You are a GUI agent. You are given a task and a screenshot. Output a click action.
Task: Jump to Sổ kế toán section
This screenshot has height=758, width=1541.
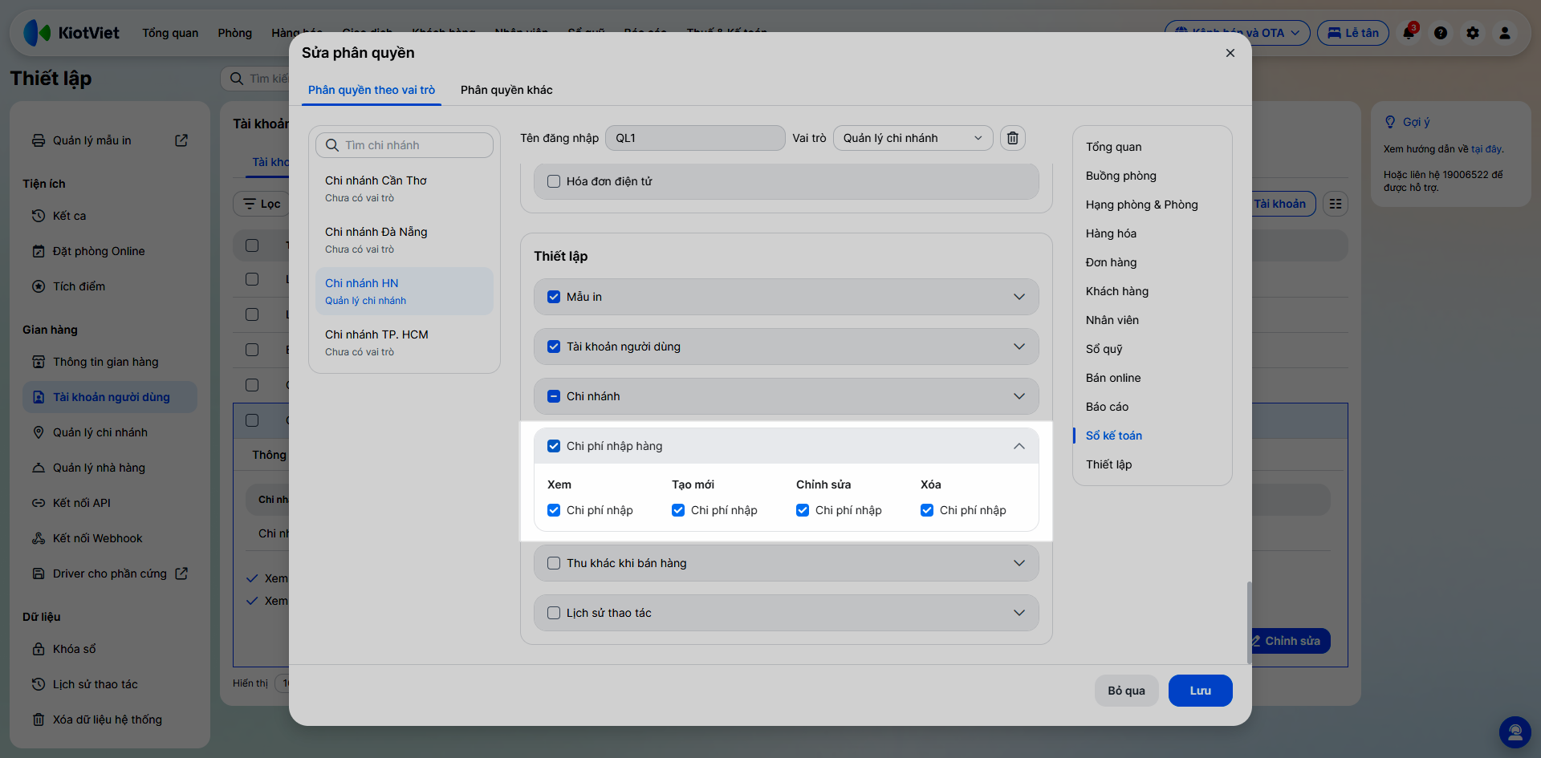[1114, 436]
